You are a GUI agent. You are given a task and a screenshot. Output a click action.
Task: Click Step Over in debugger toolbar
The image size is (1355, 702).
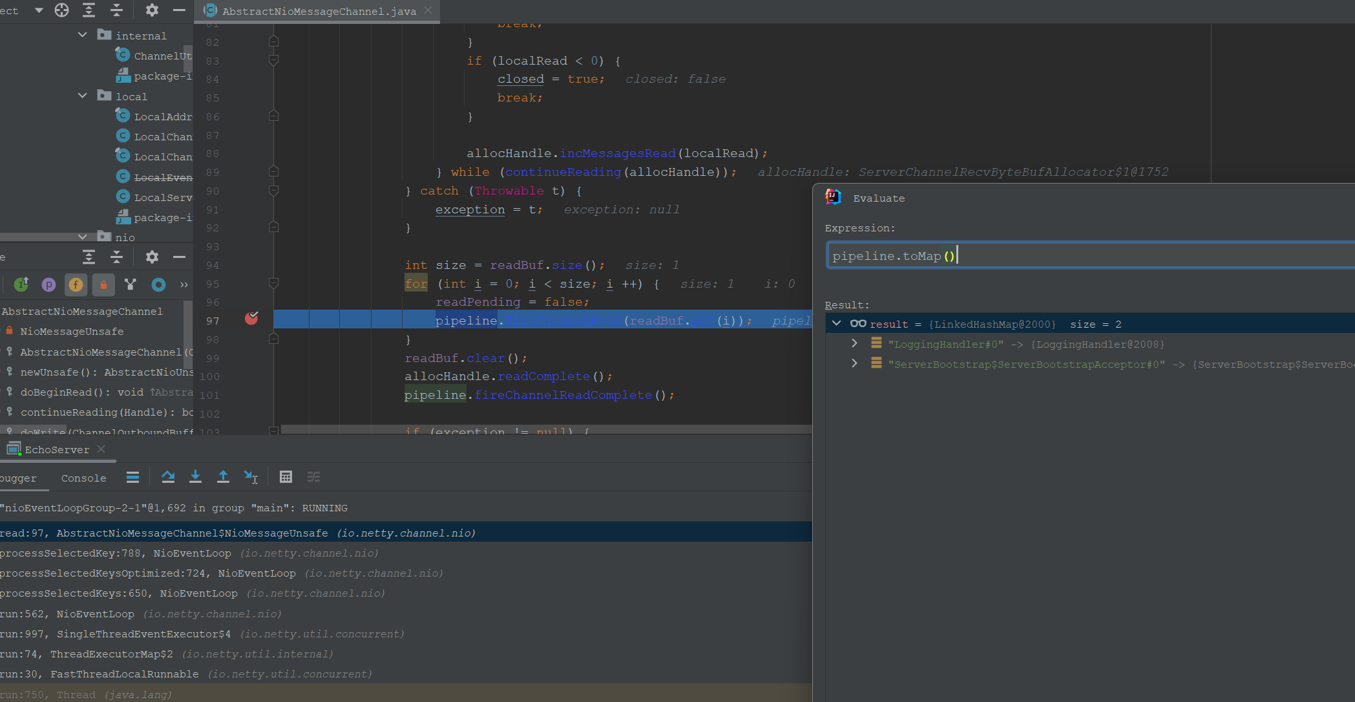click(x=168, y=477)
